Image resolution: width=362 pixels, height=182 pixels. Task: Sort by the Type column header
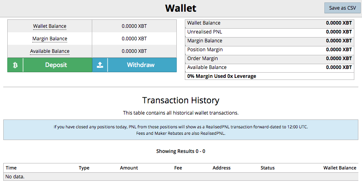pos(84,168)
